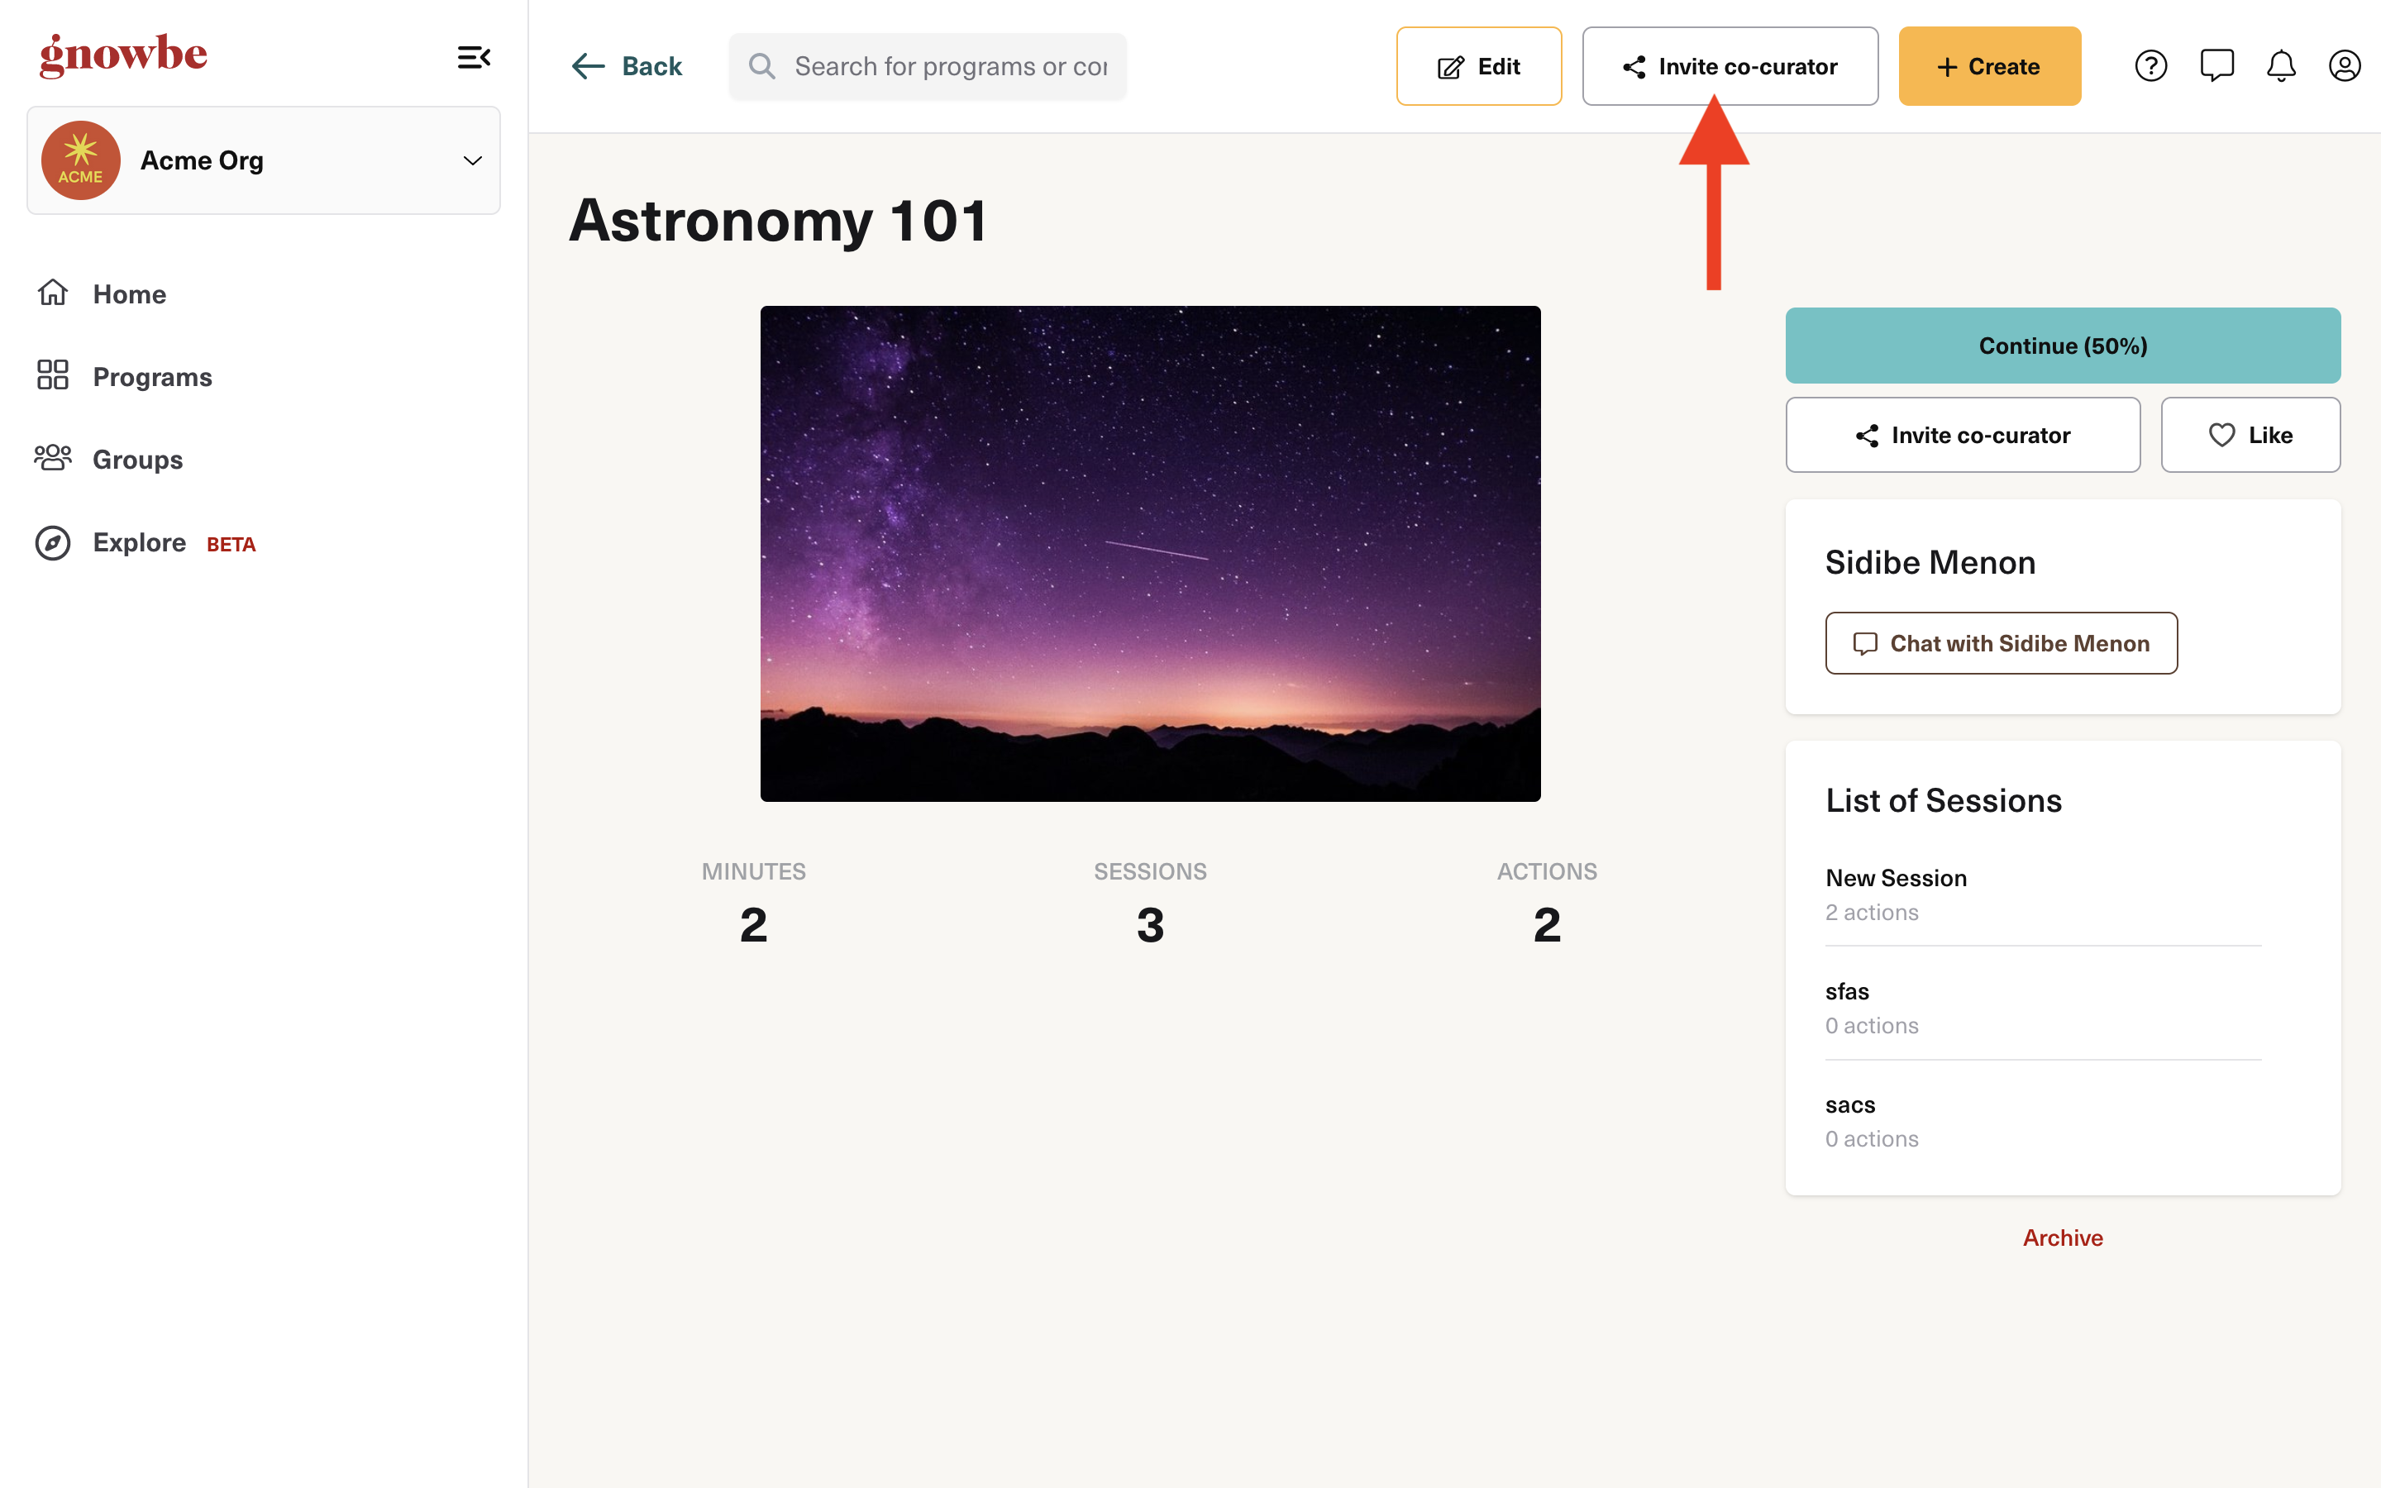Screen dimensions: 2381x1488
Task: Click the night sky program image
Action: click(x=1150, y=553)
